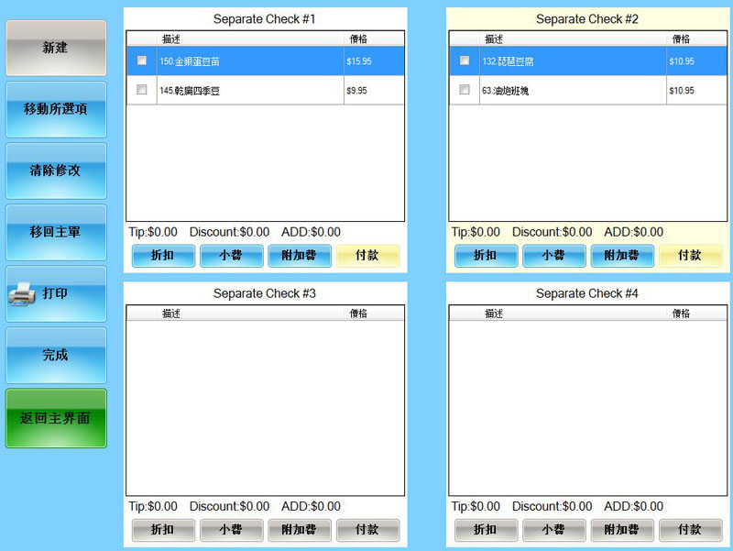Add 附加費 to Separate Check #2
Viewport: 733px width, 551px height.
[x=621, y=256]
